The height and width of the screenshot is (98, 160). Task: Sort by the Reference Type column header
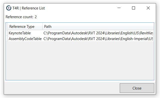[x=25, y=27]
